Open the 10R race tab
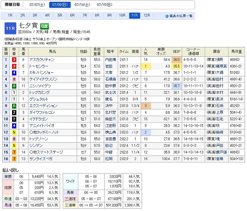Image resolution: width=247 pixels, height=211 pixels. [122, 16]
